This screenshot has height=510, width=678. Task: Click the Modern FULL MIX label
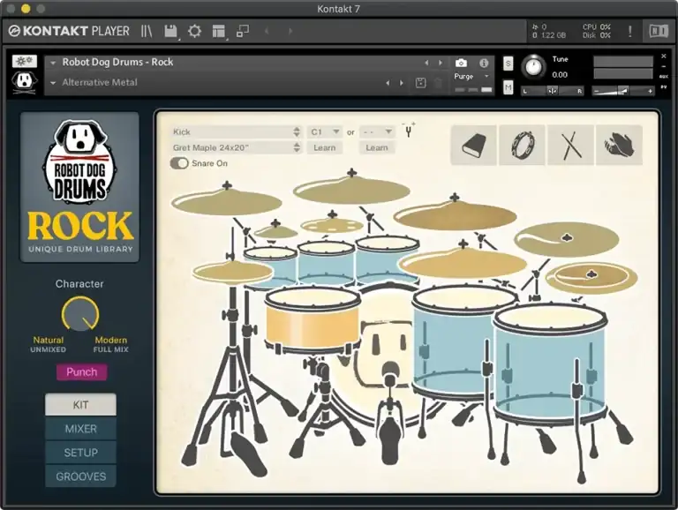click(x=110, y=344)
